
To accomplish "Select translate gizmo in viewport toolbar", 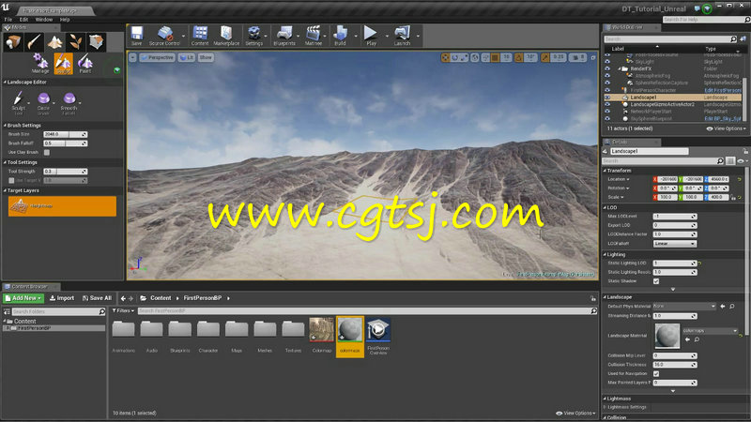I will click(x=445, y=57).
